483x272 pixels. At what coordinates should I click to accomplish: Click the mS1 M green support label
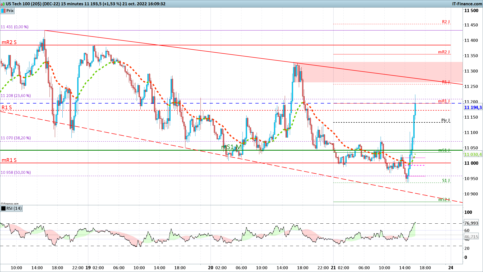[231, 147]
